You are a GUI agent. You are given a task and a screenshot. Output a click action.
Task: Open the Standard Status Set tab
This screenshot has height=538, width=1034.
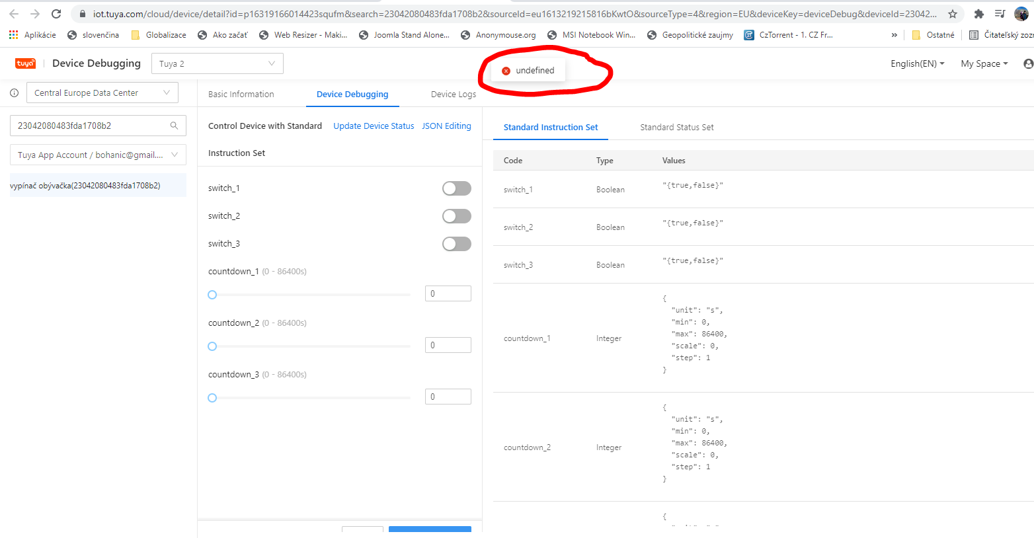676,127
